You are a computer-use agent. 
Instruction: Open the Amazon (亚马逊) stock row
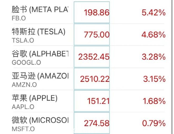click(89, 79)
